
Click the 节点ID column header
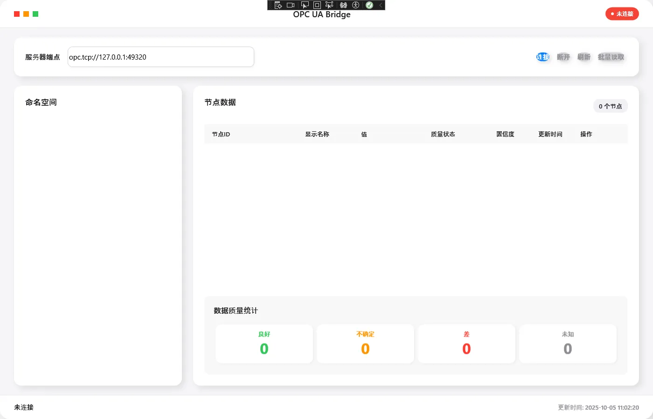(221, 134)
